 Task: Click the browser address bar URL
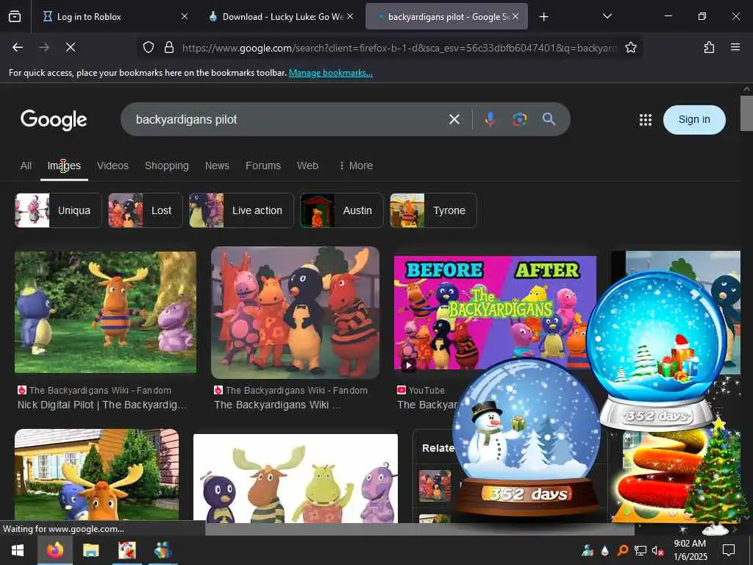click(x=399, y=48)
